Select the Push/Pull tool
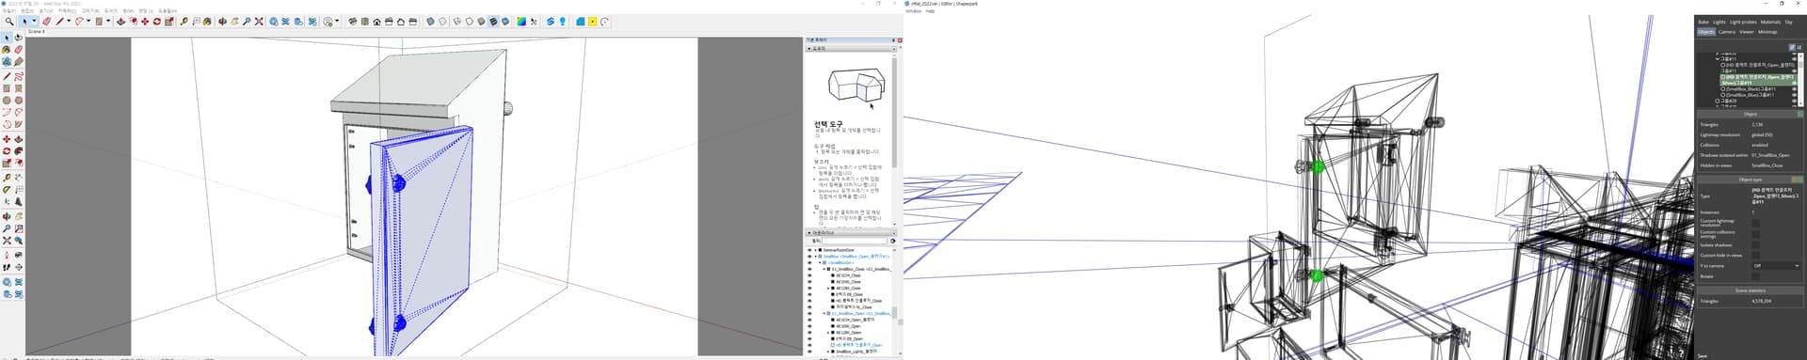This screenshot has width=1807, height=360. click(120, 21)
